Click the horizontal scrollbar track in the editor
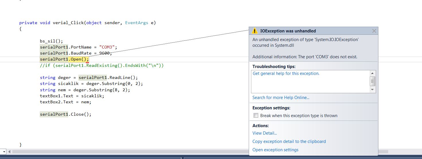The height and width of the screenshot is (159, 422). point(130,152)
